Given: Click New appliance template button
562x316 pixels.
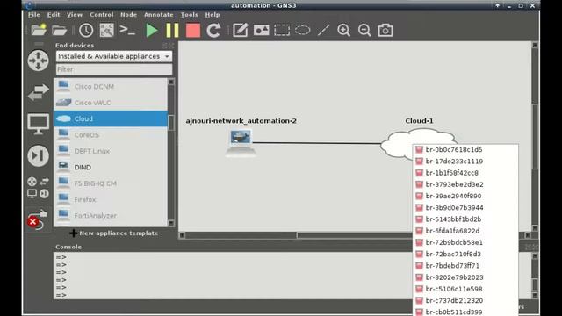Looking at the screenshot, I should point(114,233).
